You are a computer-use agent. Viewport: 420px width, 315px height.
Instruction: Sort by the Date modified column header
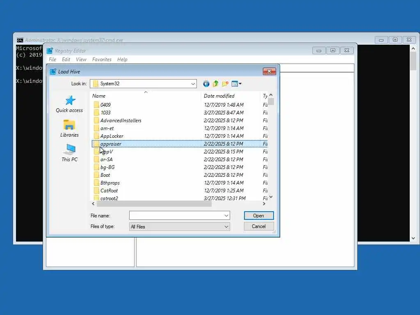(231, 96)
